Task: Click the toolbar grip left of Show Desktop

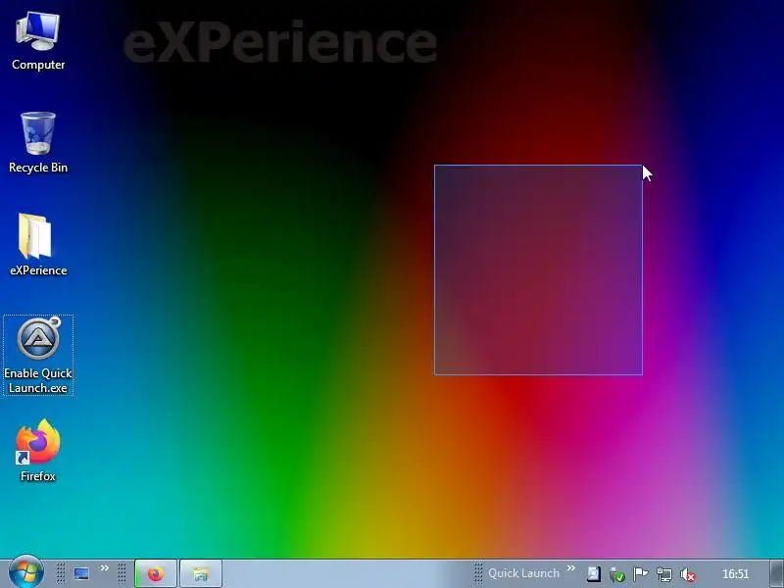Action: (61, 573)
